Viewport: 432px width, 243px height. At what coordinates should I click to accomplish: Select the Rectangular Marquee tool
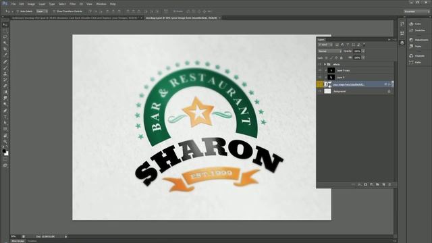point(5,31)
